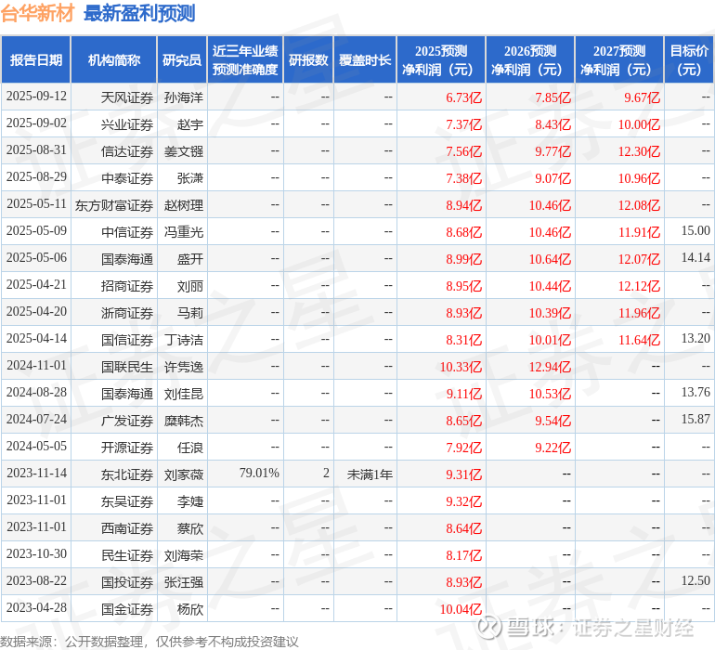This screenshot has height=650, width=715.
Task: Select the 研究员 column header
Action: pos(182,59)
